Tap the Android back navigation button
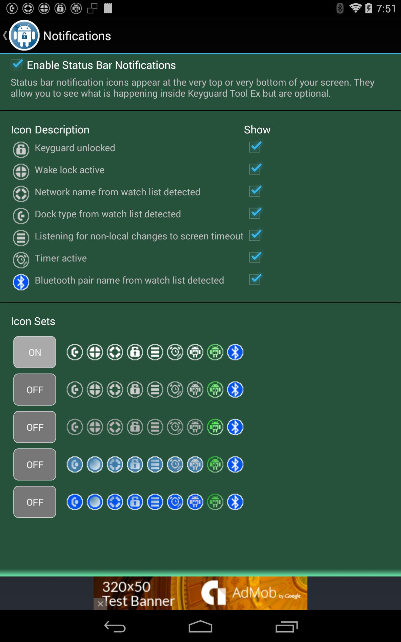This screenshot has width=401, height=642. [115, 627]
